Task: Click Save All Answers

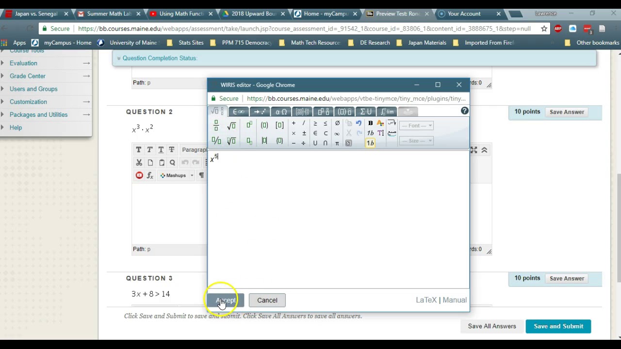Action: tap(492, 326)
